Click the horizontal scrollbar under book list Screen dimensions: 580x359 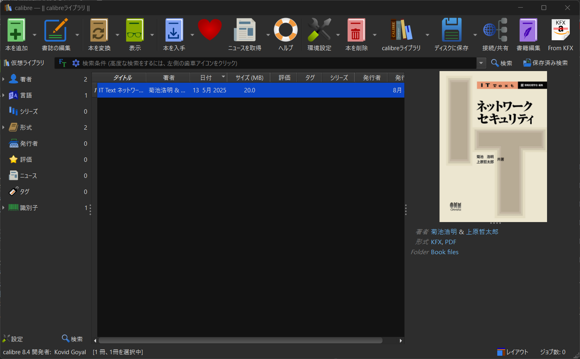pos(240,340)
